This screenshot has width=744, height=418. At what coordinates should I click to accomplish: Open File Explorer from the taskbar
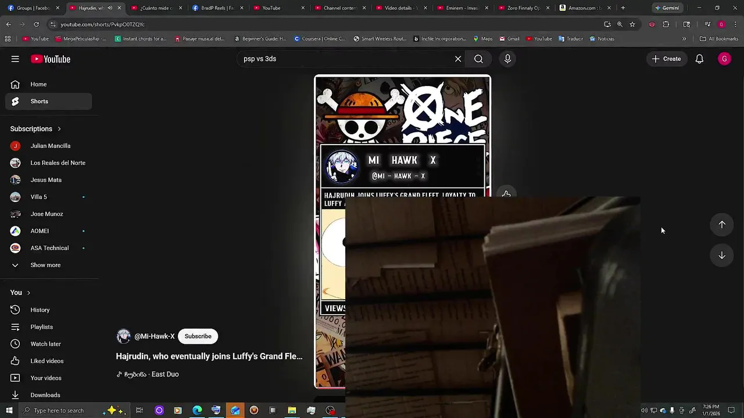pyautogui.click(x=292, y=410)
